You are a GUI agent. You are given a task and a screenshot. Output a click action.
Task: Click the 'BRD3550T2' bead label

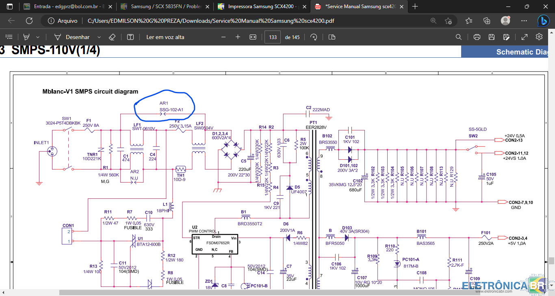pos(250,224)
